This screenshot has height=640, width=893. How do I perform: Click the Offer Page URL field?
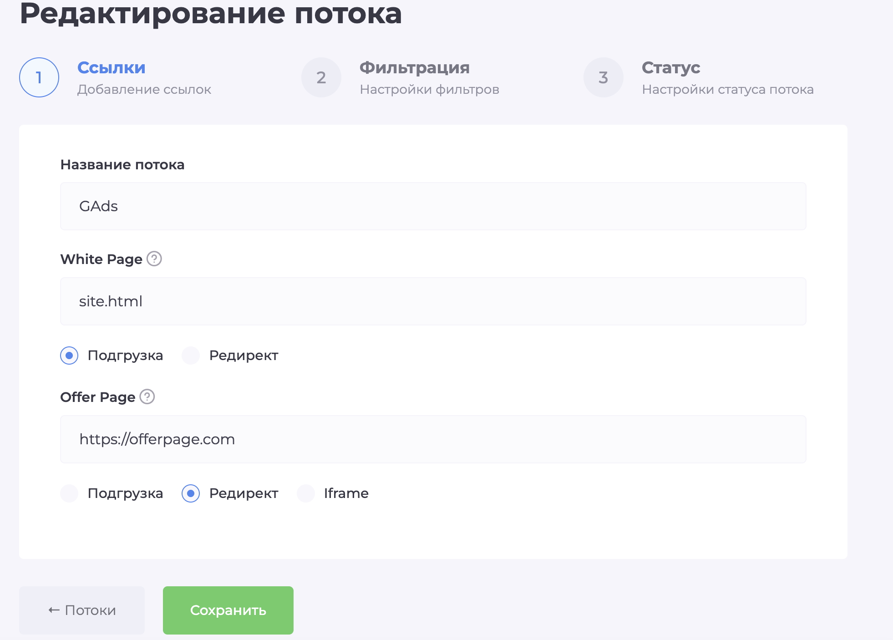[x=433, y=439]
